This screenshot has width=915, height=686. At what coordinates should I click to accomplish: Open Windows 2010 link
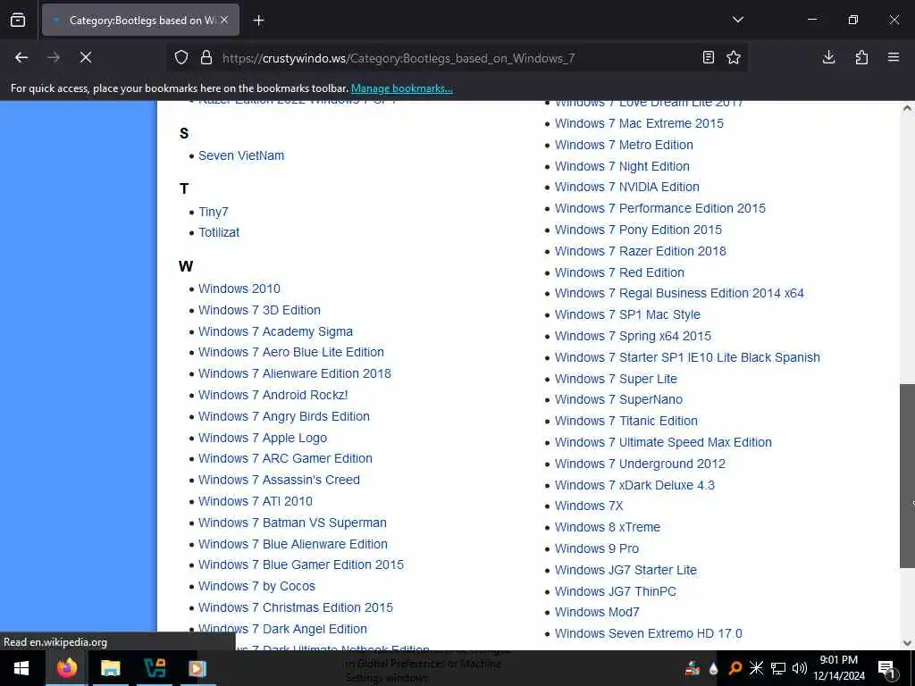pos(239,289)
